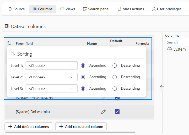The image size is (189, 135).
Task: Click plus icon on Add calculated column
Action: (61, 127)
